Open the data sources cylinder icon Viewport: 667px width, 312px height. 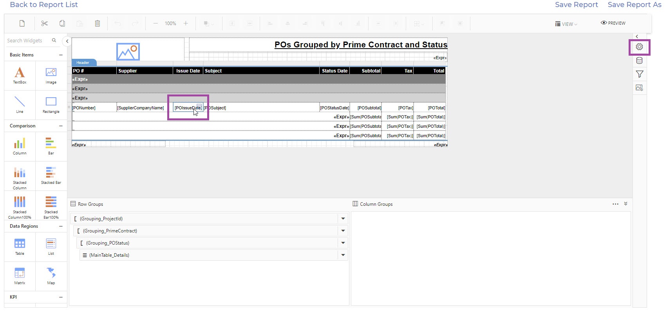(640, 61)
